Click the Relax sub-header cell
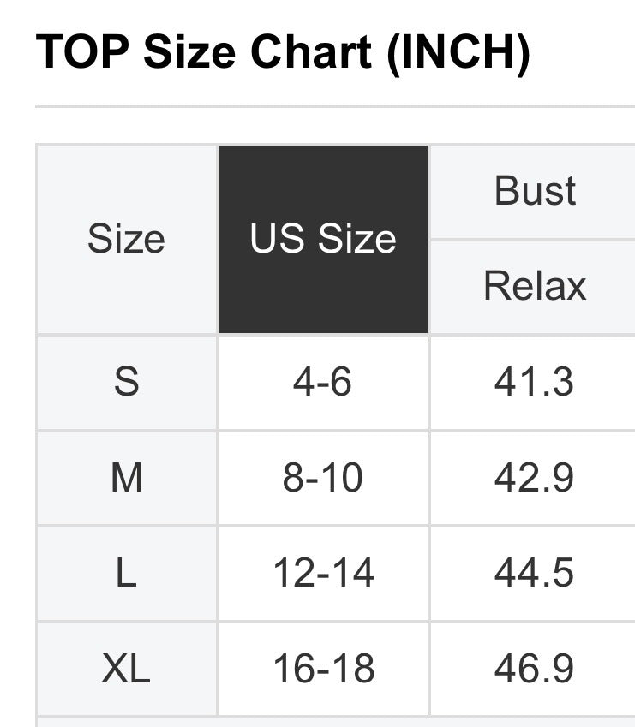The width and height of the screenshot is (635, 727). click(x=535, y=286)
